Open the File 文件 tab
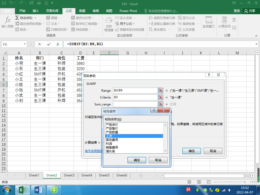This screenshot has width=260, height=195. [7, 11]
